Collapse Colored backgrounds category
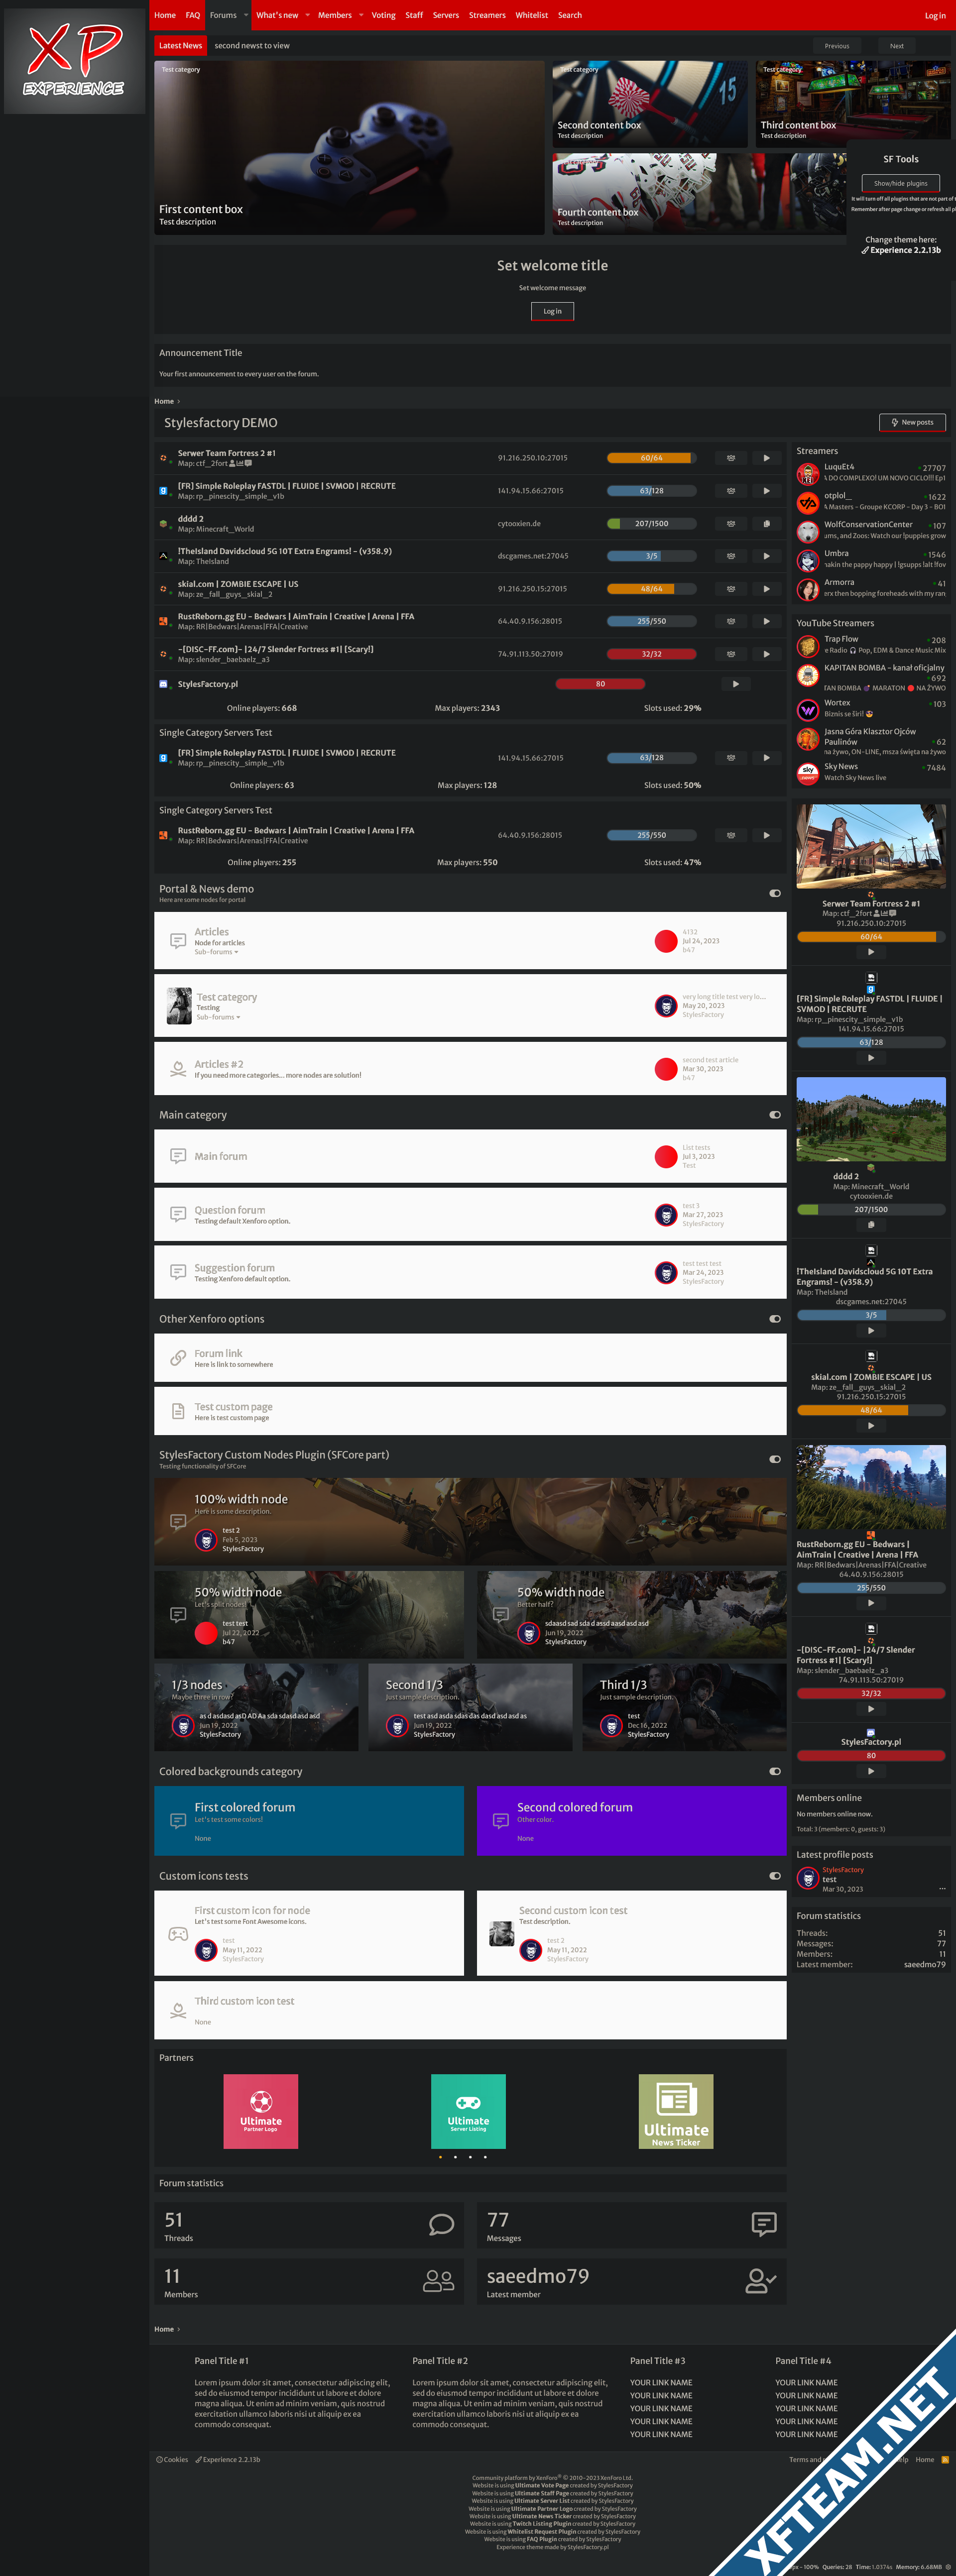This screenshot has height=2576, width=956. [x=775, y=1771]
